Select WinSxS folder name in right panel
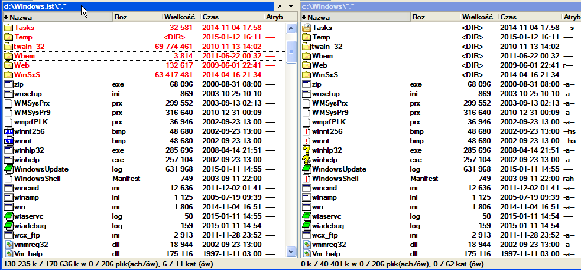Image resolution: width=581 pixels, height=270 pixels. [325, 75]
